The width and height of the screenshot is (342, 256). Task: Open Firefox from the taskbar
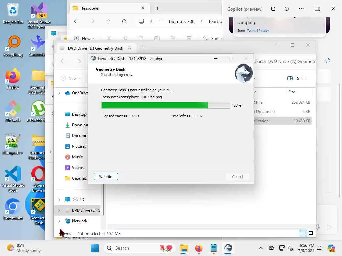pyautogui.click(x=199, y=248)
